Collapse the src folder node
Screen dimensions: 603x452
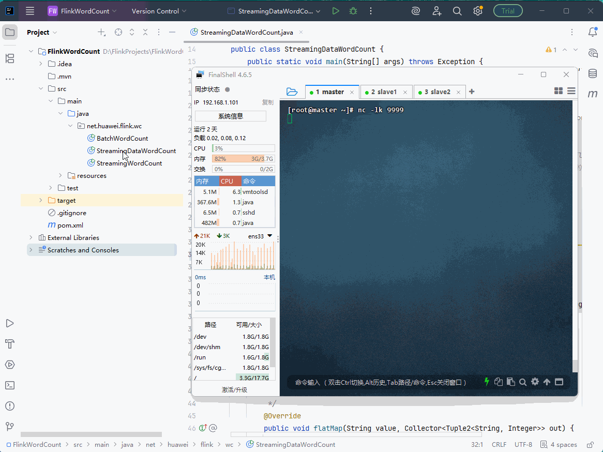tap(41, 88)
